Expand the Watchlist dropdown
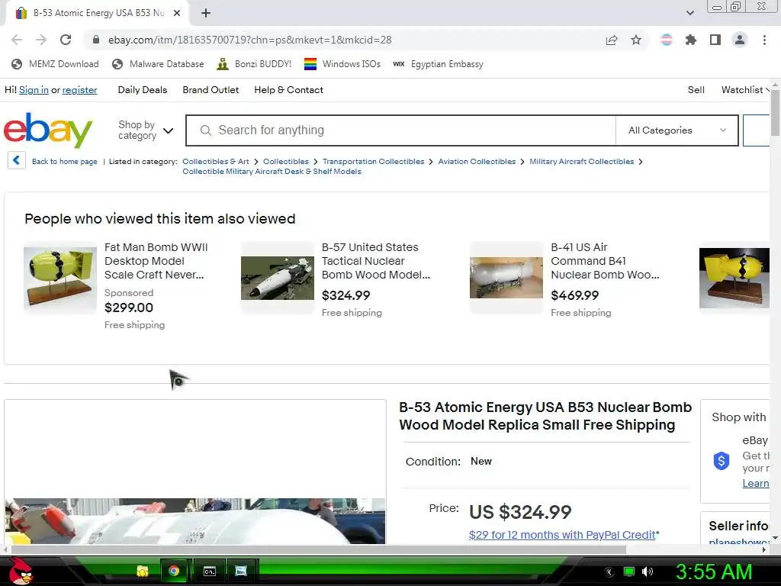The height and width of the screenshot is (586, 781). [745, 90]
